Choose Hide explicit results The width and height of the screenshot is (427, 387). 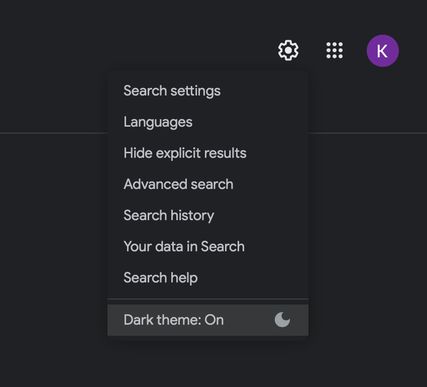click(x=185, y=153)
